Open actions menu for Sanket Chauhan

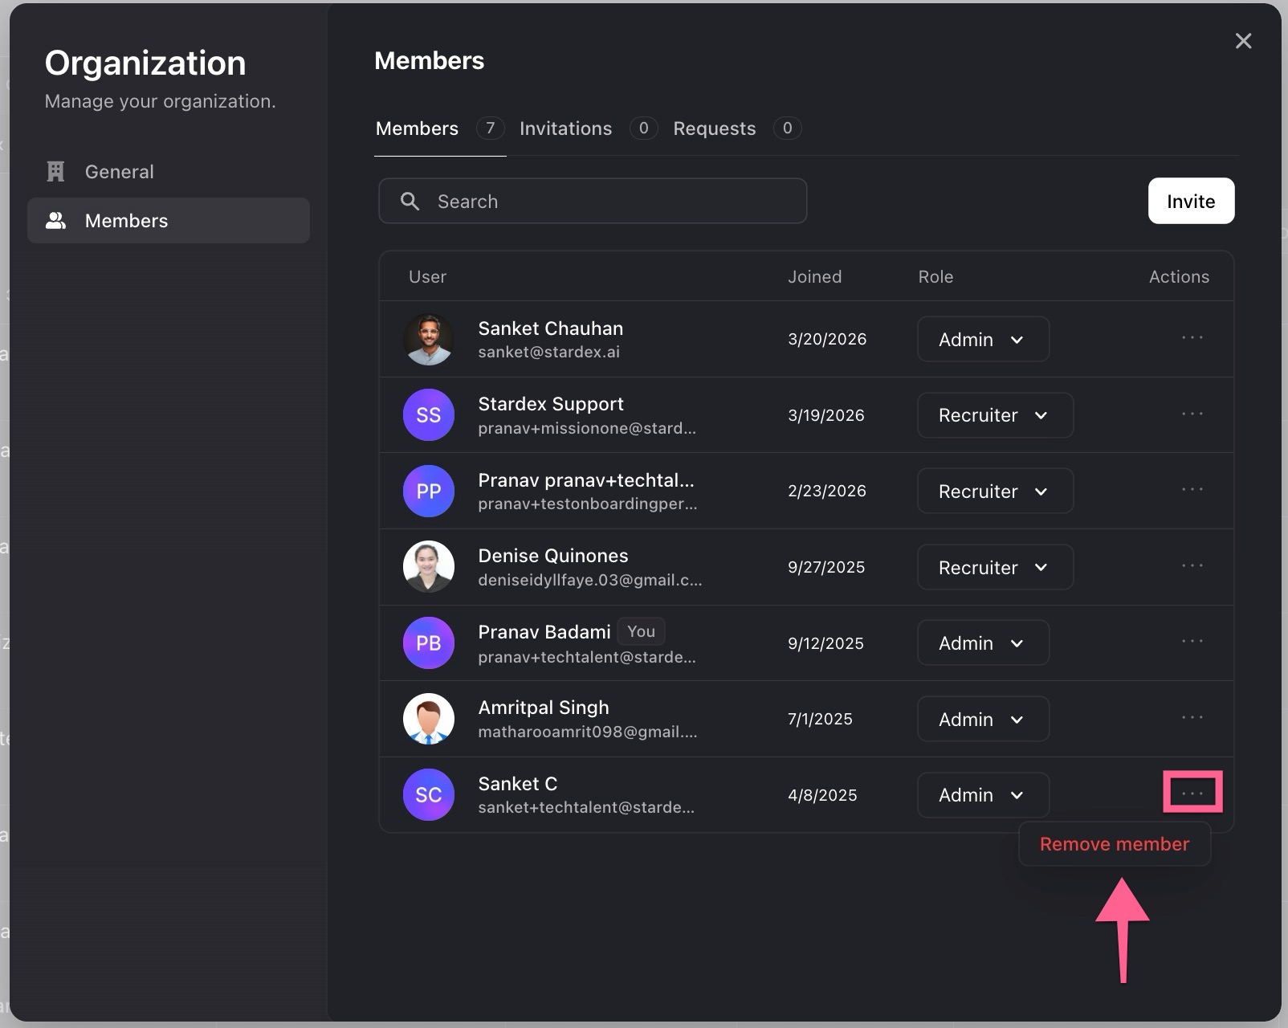[x=1192, y=337]
